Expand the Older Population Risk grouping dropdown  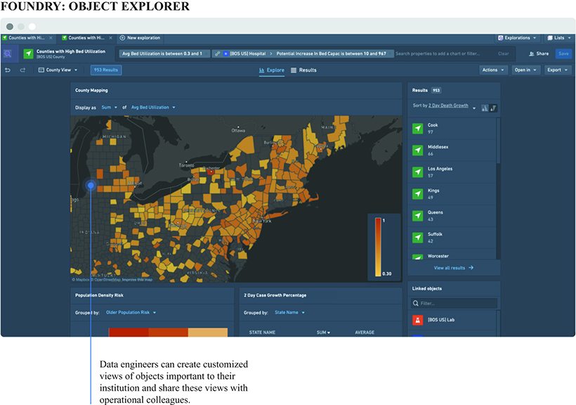(x=131, y=312)
